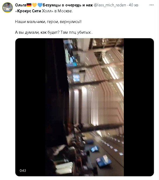This screenshot has width=159, height=180.
Task: Open the @lass_mich_reden profile handle
Action: pyautogui.click(x=110, y=5)
